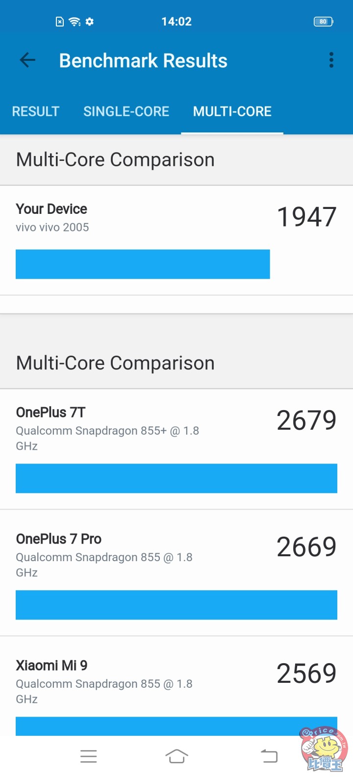Tap the recents button in navigation bar

click(x=89, y=756)
